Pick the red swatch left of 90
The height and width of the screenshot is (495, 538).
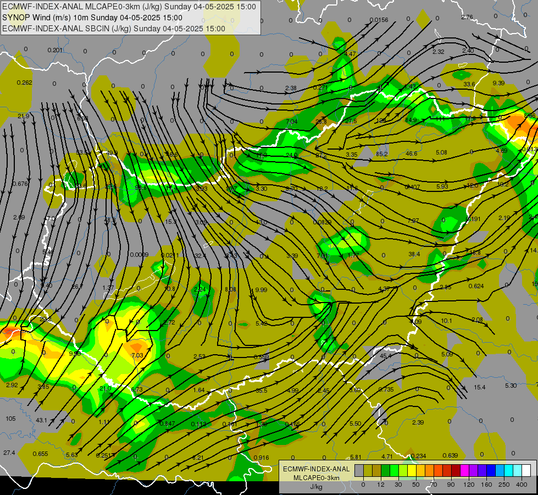coord(447,470)
